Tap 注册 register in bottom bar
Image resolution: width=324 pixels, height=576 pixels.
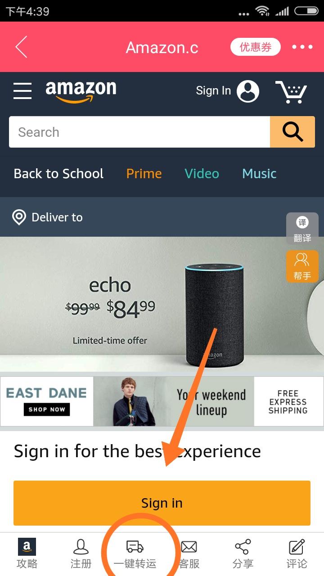coord(81,554)
